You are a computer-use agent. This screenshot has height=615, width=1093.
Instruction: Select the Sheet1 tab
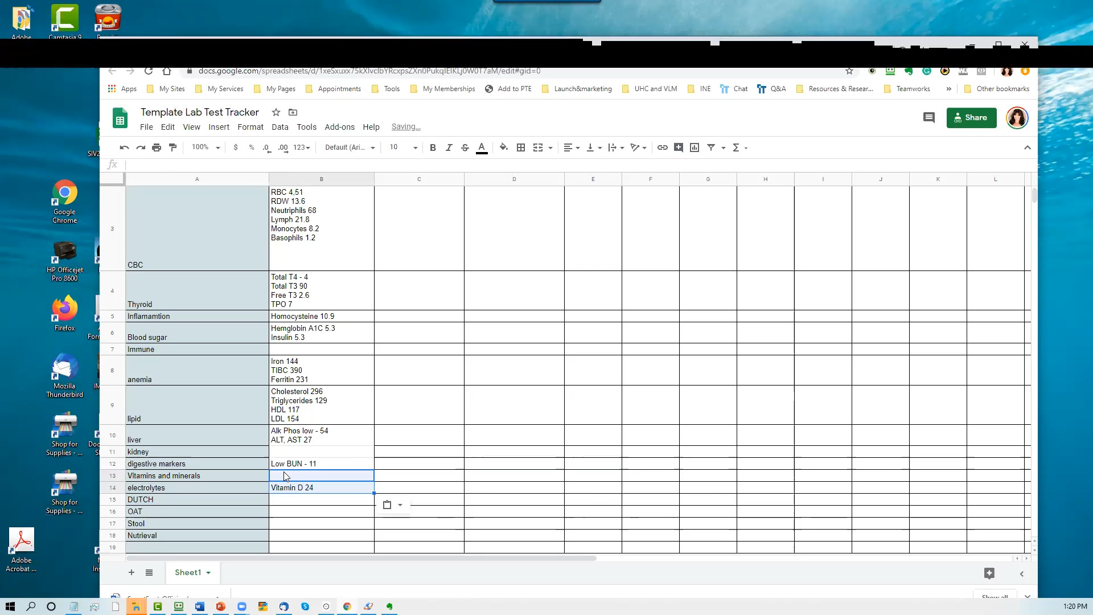[x=192, y=572]
